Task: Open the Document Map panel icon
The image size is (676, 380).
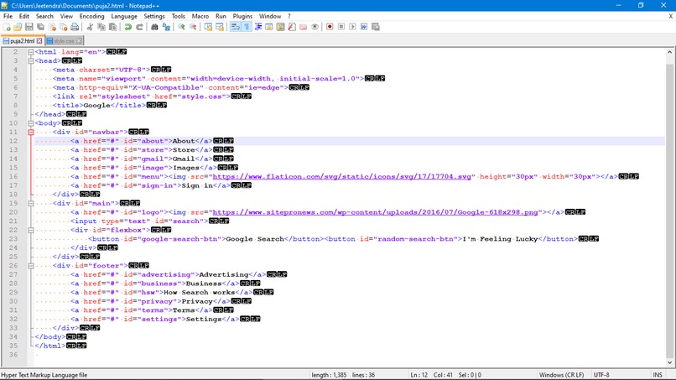Action: click(280, 27)
